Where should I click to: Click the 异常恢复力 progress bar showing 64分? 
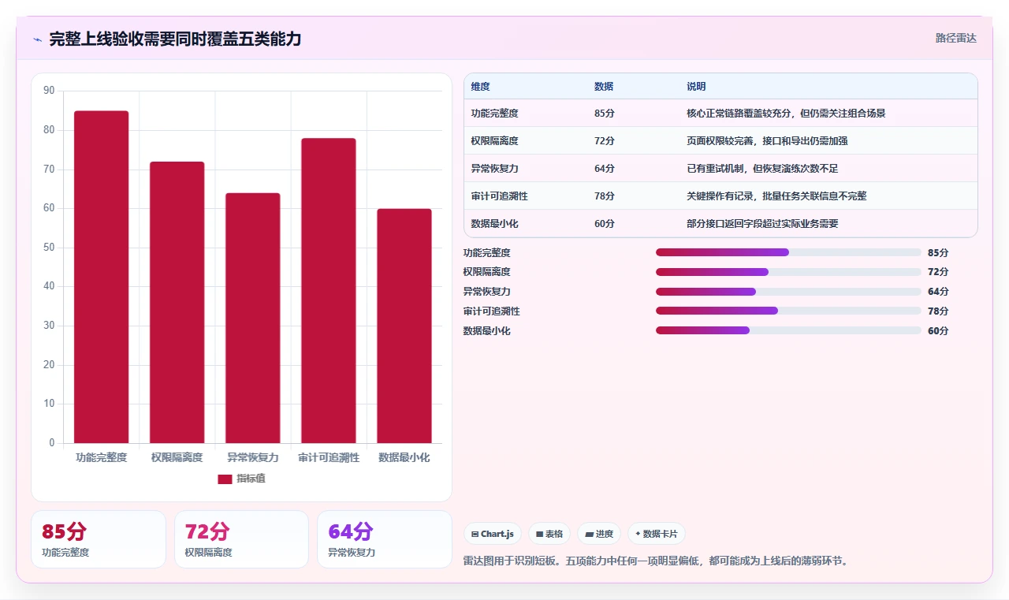tap(788, 292)
